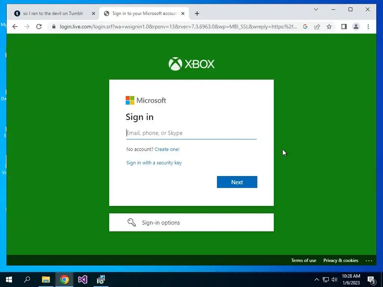Open the Chrome profile avatar

click(356, 27)
